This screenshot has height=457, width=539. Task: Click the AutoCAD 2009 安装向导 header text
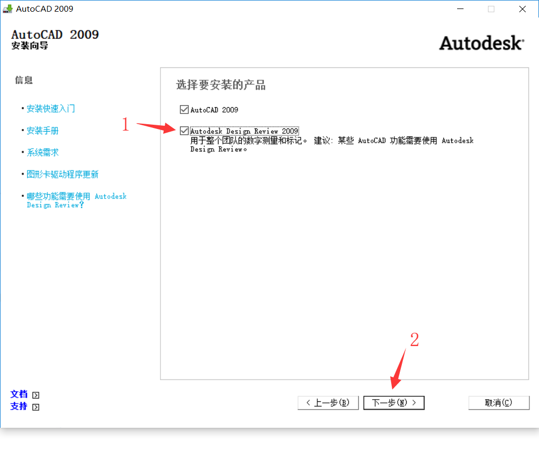click(x=55, y=39)
